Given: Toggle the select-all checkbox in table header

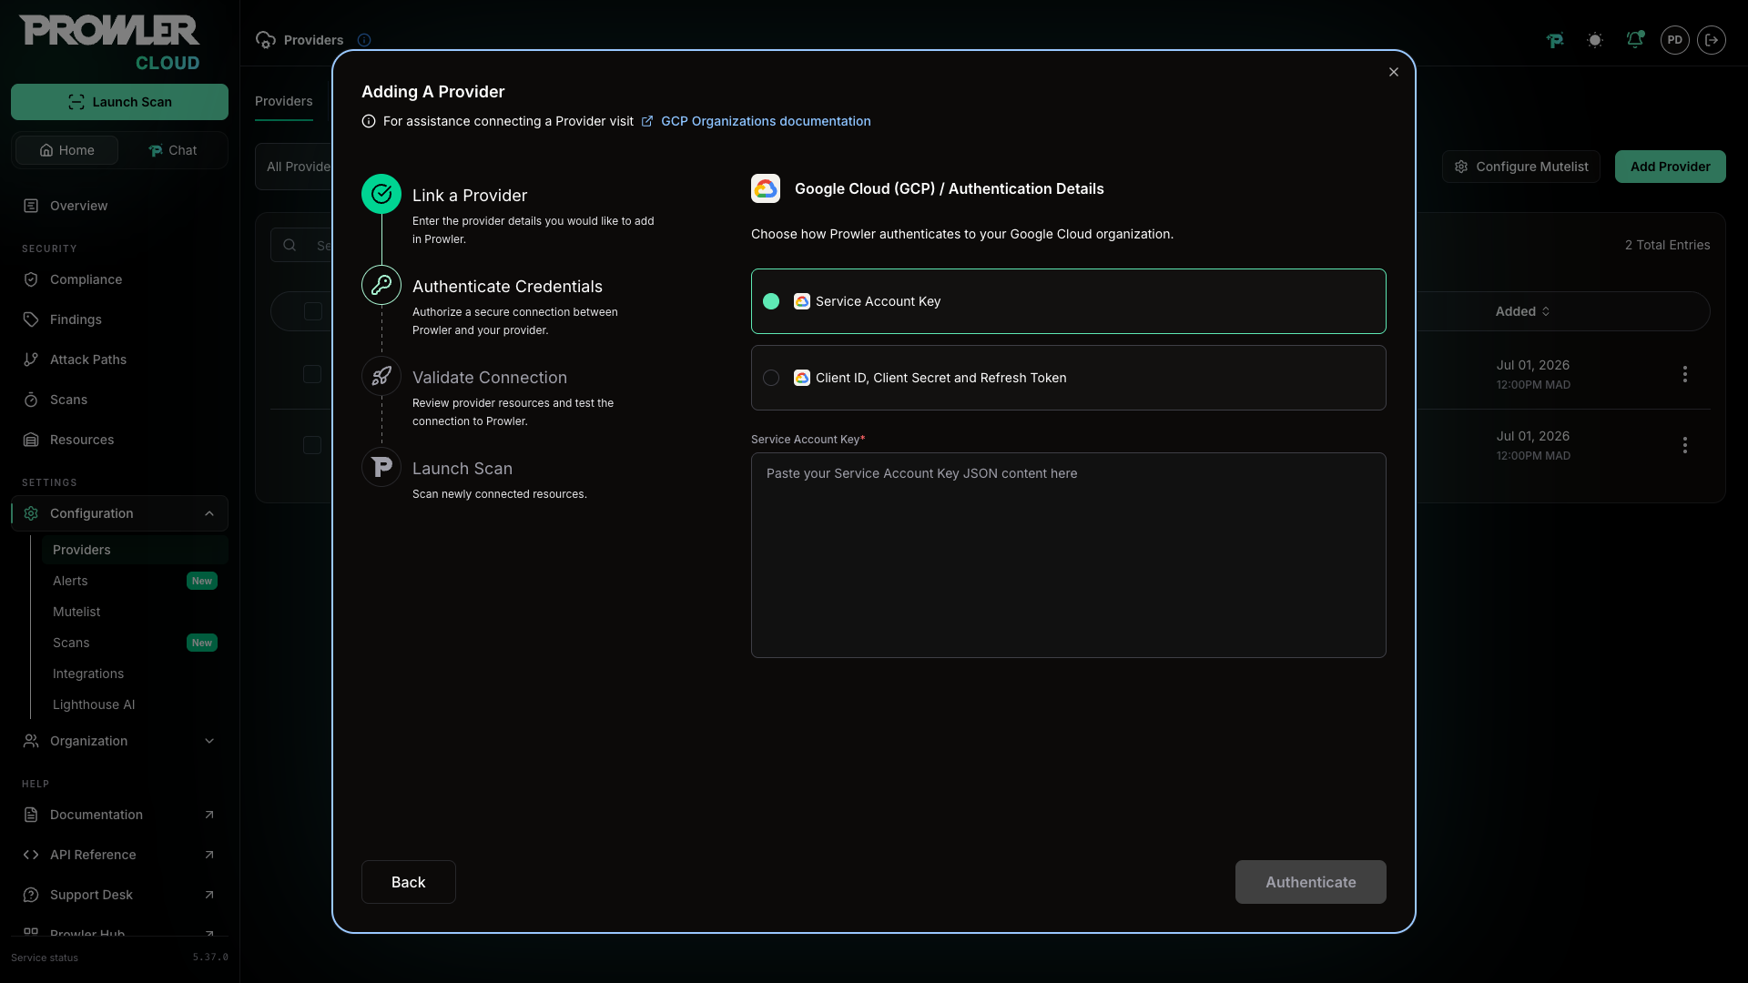Looking at the screenshot, I should coord(313,311).
